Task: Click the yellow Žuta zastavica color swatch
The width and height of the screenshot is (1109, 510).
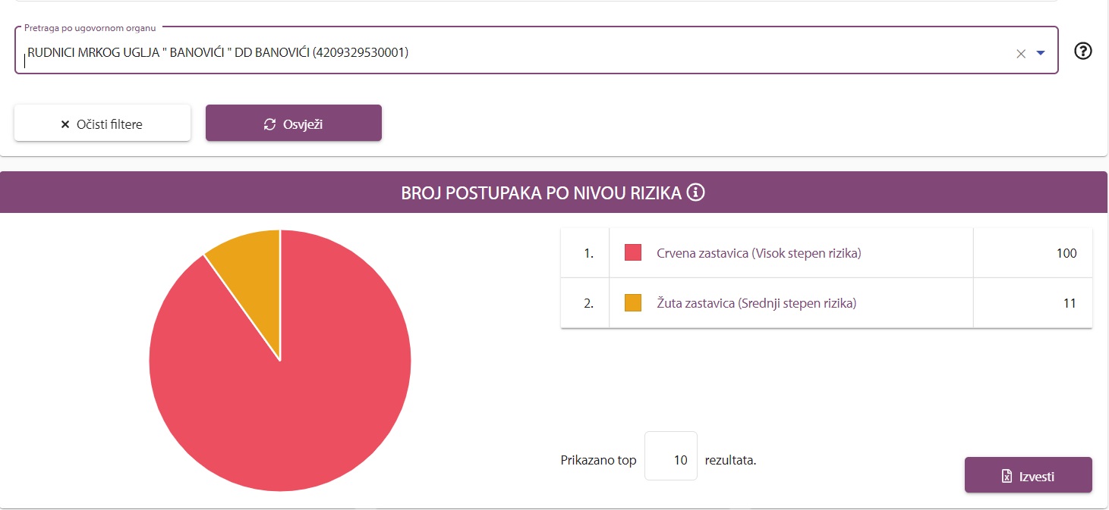Action: [x=633, y=303]
